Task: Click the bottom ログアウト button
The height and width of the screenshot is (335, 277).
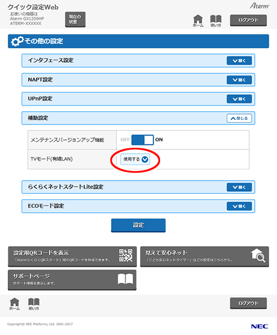Action: click(248, 303)
